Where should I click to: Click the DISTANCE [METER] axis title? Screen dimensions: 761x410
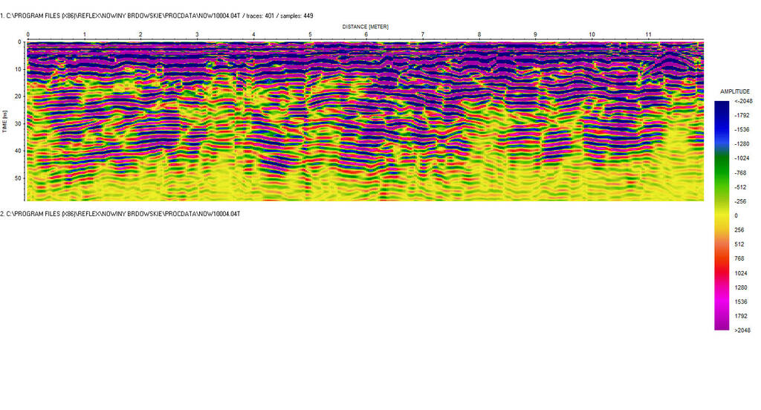coord(366,27)
